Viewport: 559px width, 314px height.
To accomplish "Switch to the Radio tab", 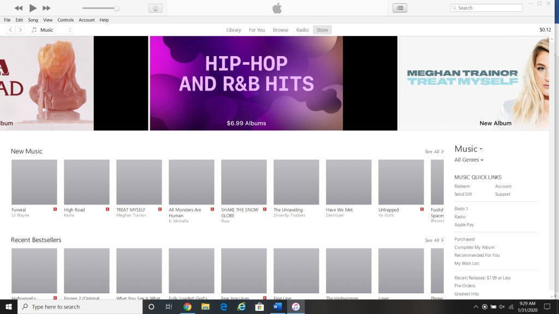I will [x=302, y=30].
